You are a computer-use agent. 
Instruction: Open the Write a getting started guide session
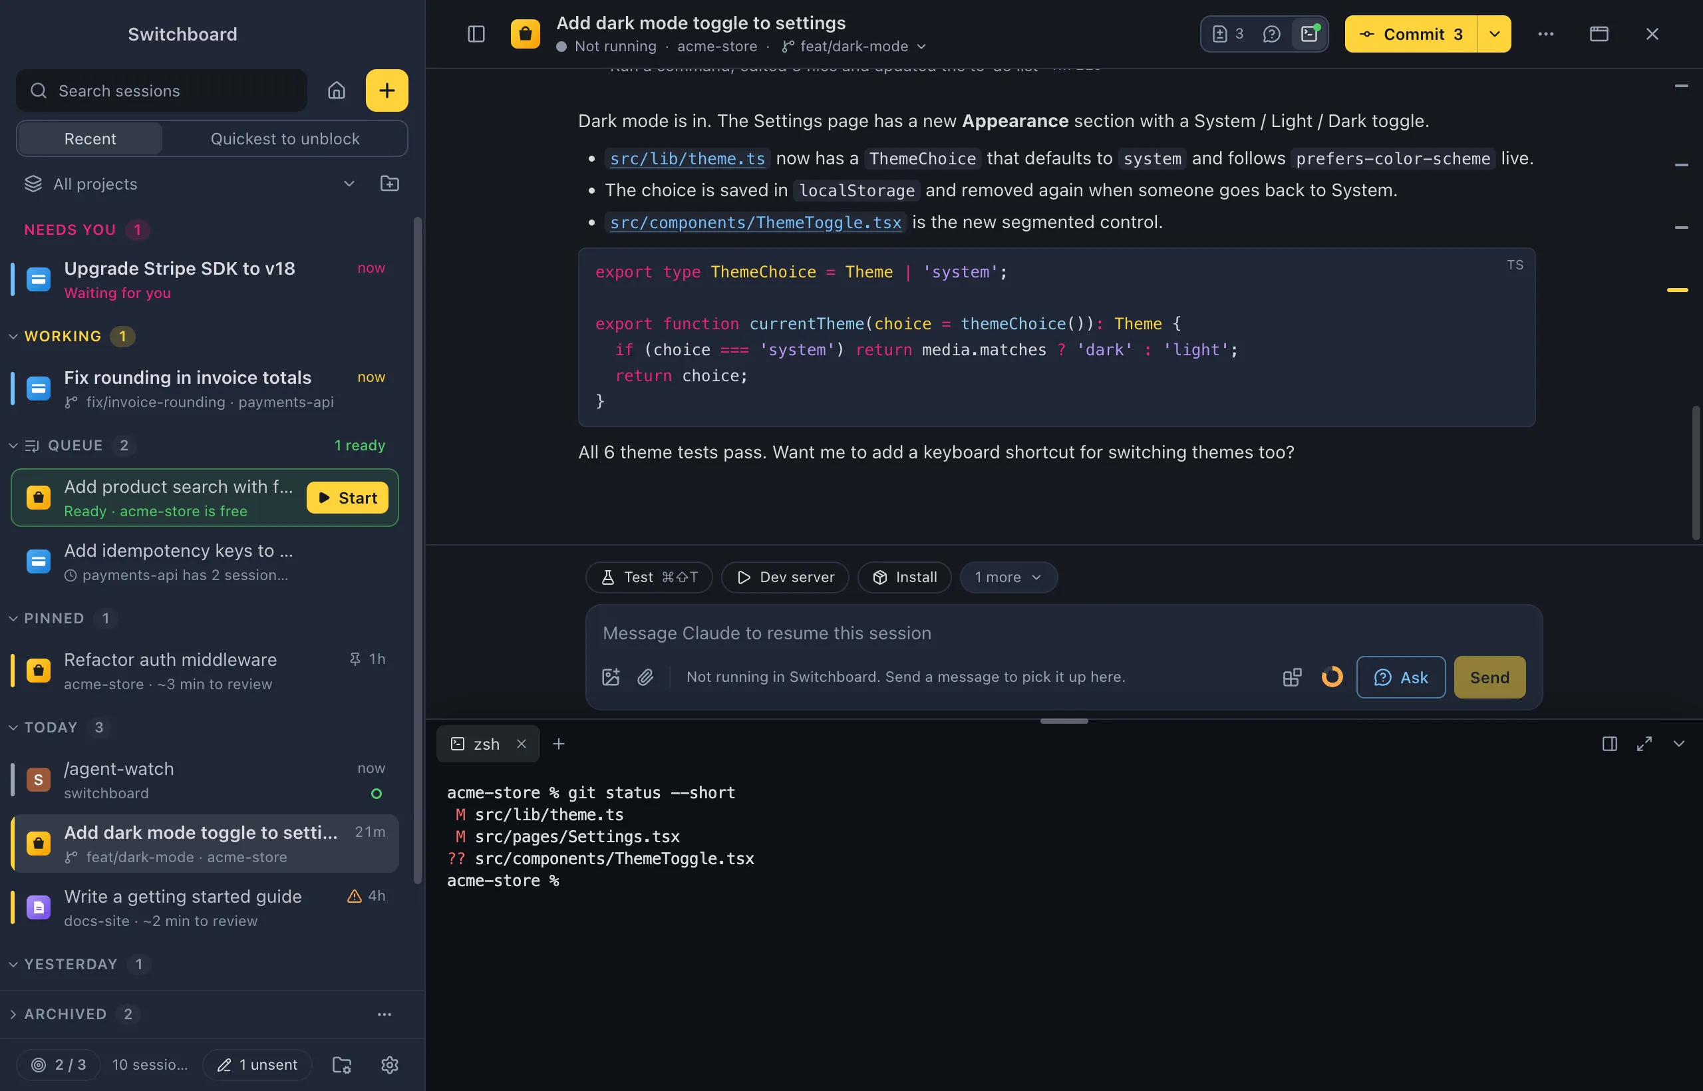pyautogui.click(x=205, y=907)
